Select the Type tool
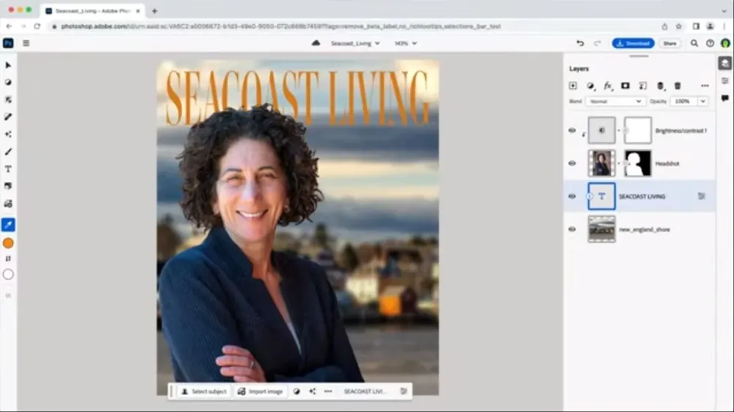734x412 pixels. click(8, 169)
